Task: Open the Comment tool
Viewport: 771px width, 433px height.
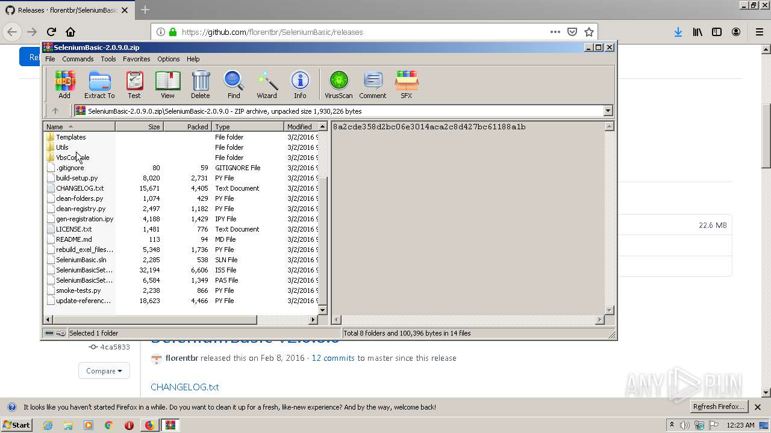Action: coord(373,84)
